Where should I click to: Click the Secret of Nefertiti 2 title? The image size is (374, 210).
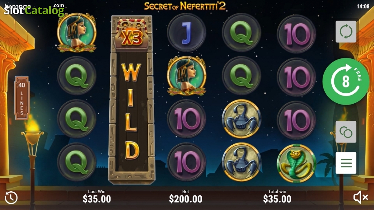[x=185, y=6]
